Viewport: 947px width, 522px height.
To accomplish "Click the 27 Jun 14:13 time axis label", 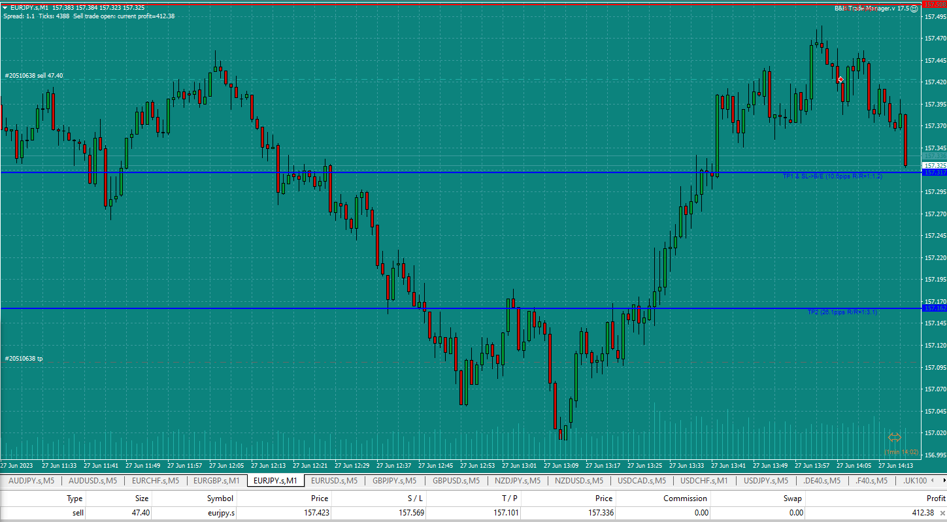I will tap(896, 466).
